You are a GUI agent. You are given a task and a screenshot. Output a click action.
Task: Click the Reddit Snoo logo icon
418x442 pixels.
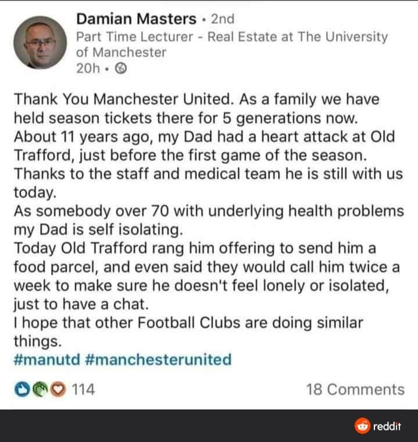click(x=363, y=426)
